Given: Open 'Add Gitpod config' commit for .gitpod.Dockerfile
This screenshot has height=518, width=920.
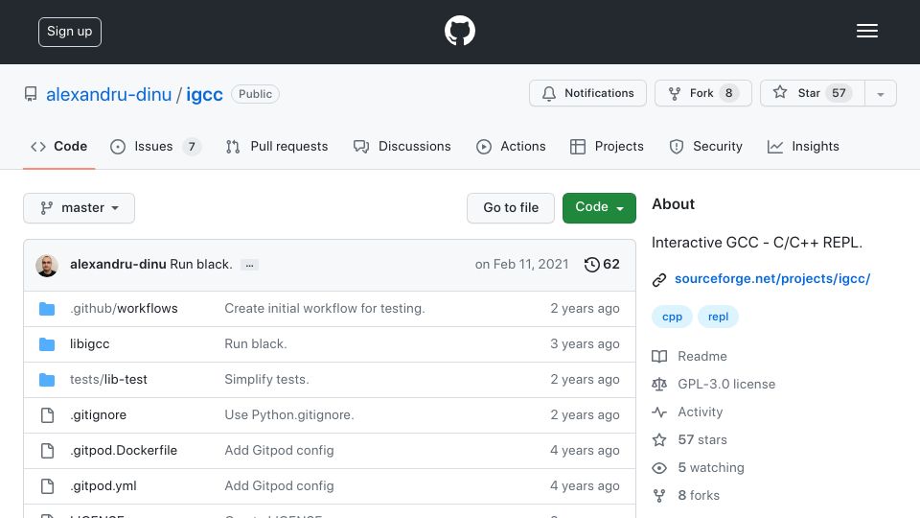Looking at the screenshot, I should click(279, 451).
